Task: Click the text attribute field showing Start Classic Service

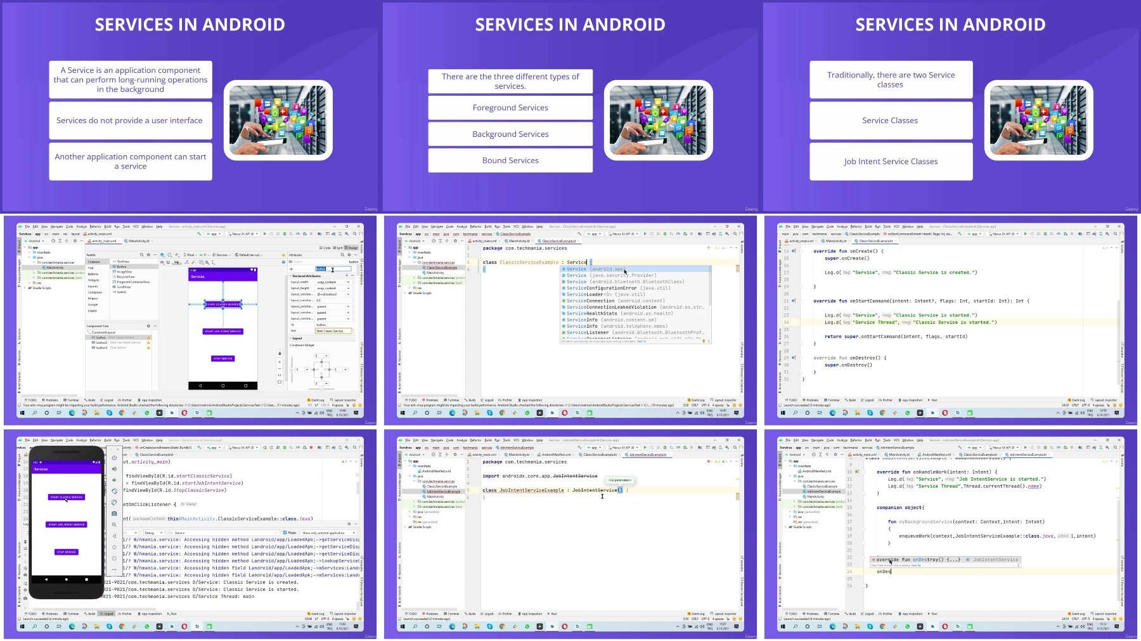Action: [333, 331]
